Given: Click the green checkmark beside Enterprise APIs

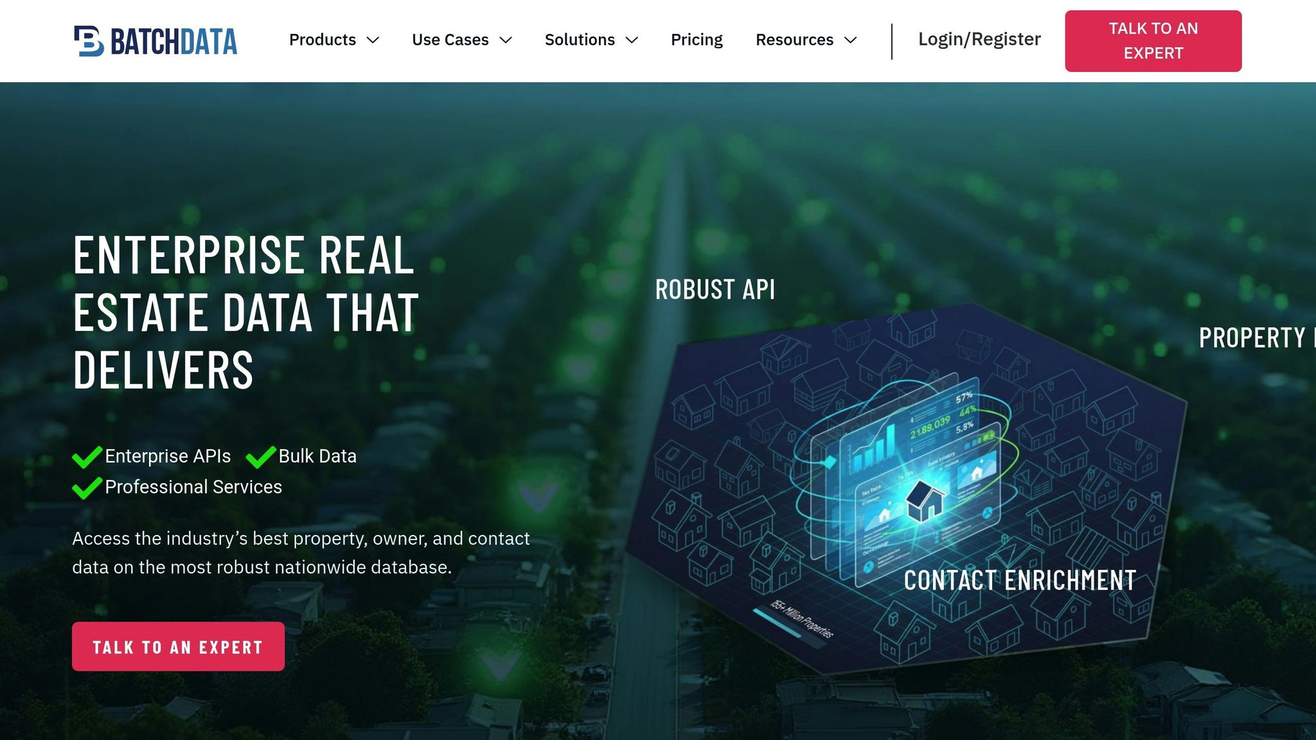Looking at the screenshot, I should [x=87, y=457].
